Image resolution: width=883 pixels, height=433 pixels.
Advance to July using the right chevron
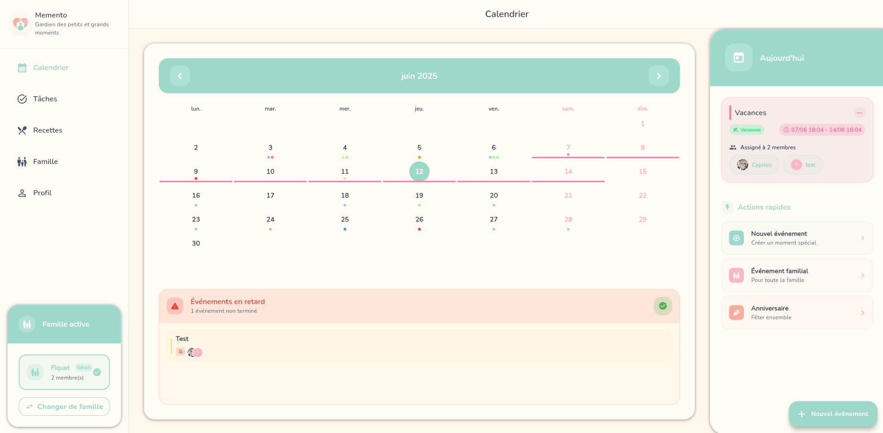(659, 76)
